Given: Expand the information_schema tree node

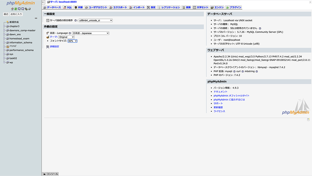Looking at the screenshot, I should pos(4,43).
